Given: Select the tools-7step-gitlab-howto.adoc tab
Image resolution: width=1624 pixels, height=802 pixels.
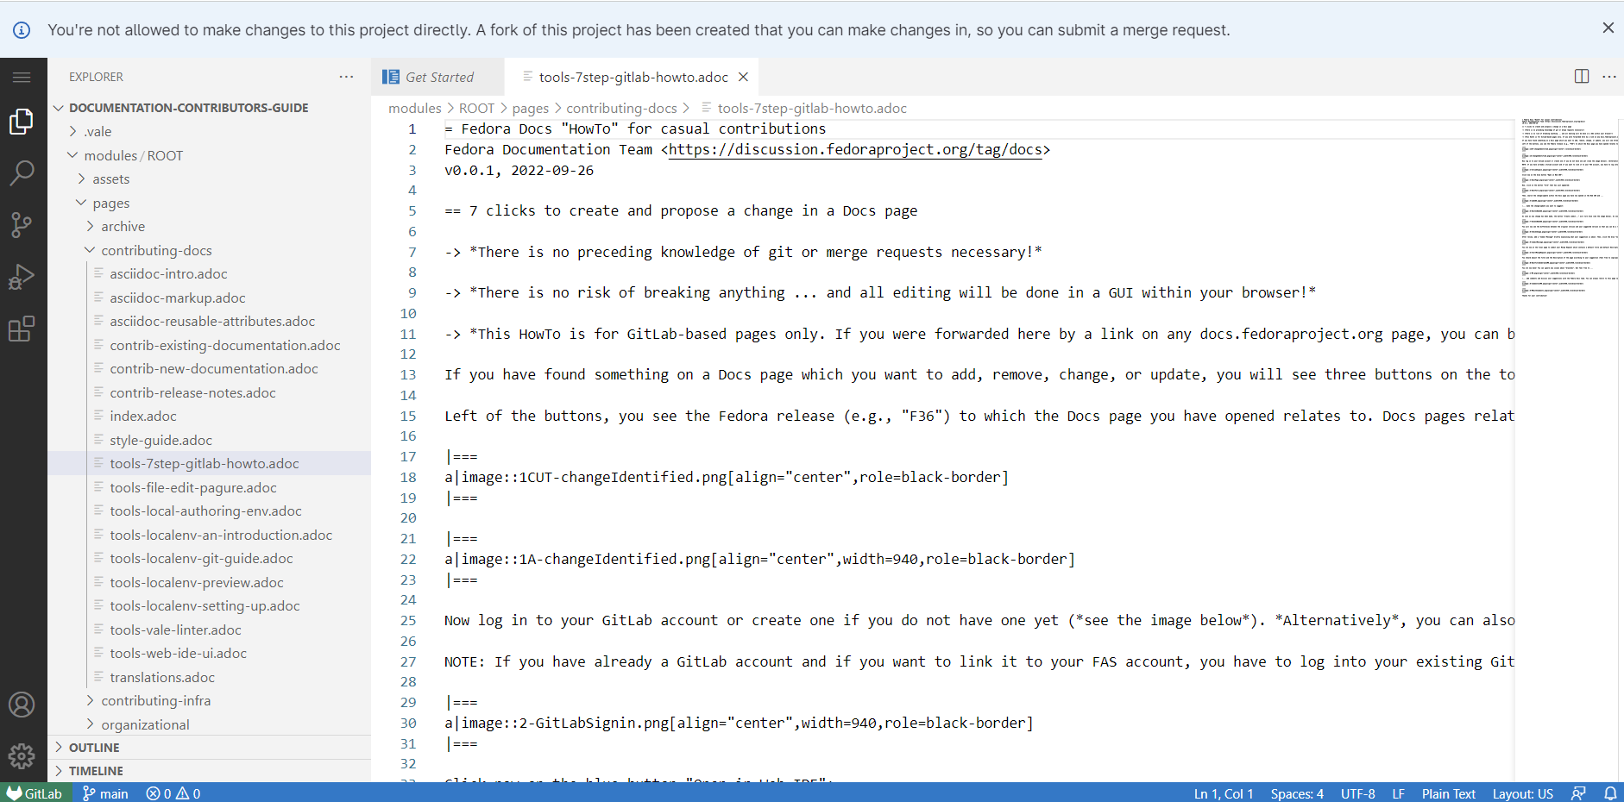Looking at the screenshot, I should point(633,78).
